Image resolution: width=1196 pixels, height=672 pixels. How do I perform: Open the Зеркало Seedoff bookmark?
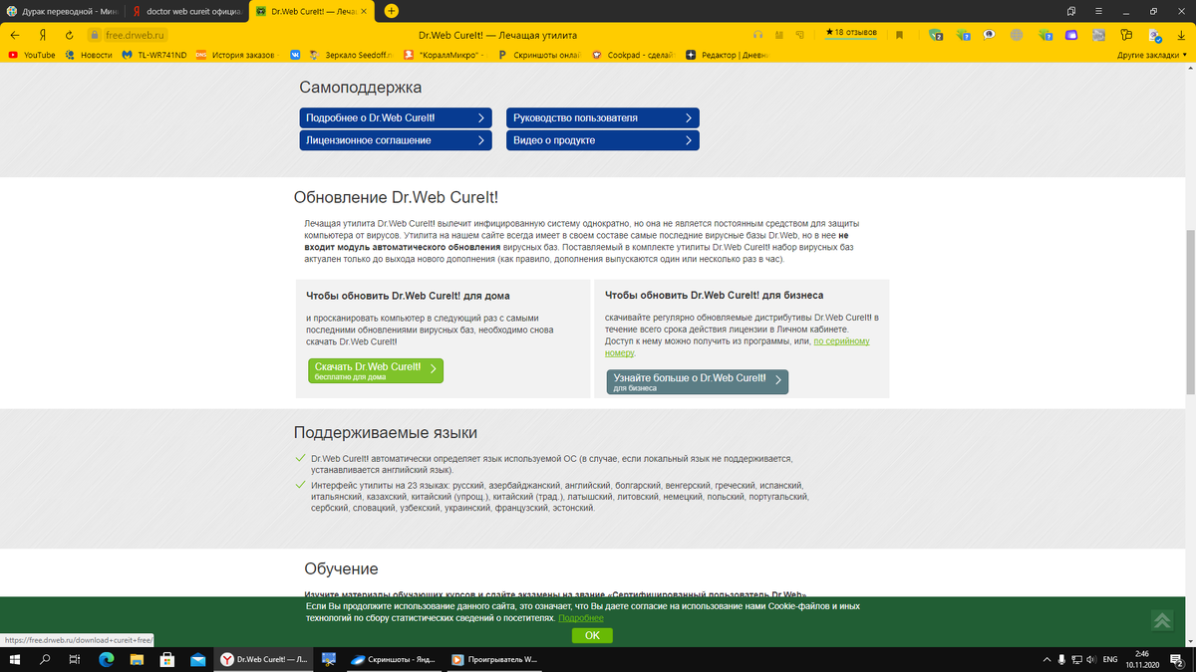point(351,55)
